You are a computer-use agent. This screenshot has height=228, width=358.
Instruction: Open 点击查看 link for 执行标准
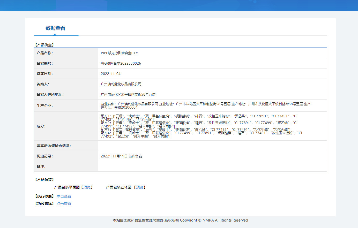tap(64, 196)
